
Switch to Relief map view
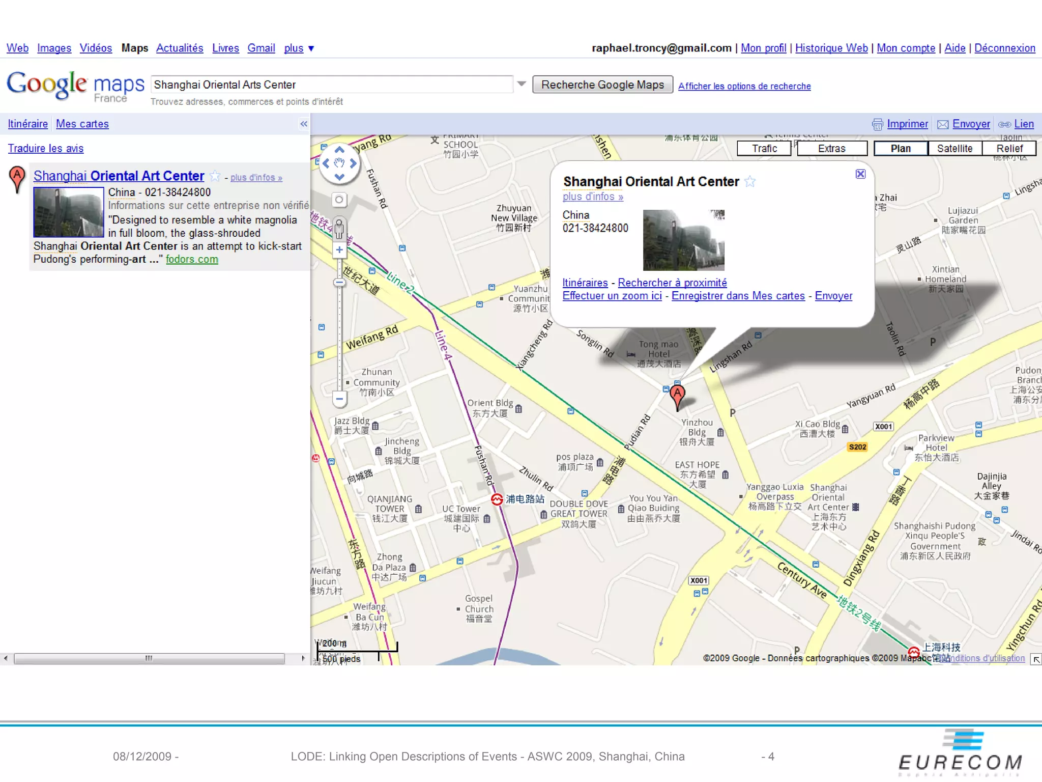1009,148
